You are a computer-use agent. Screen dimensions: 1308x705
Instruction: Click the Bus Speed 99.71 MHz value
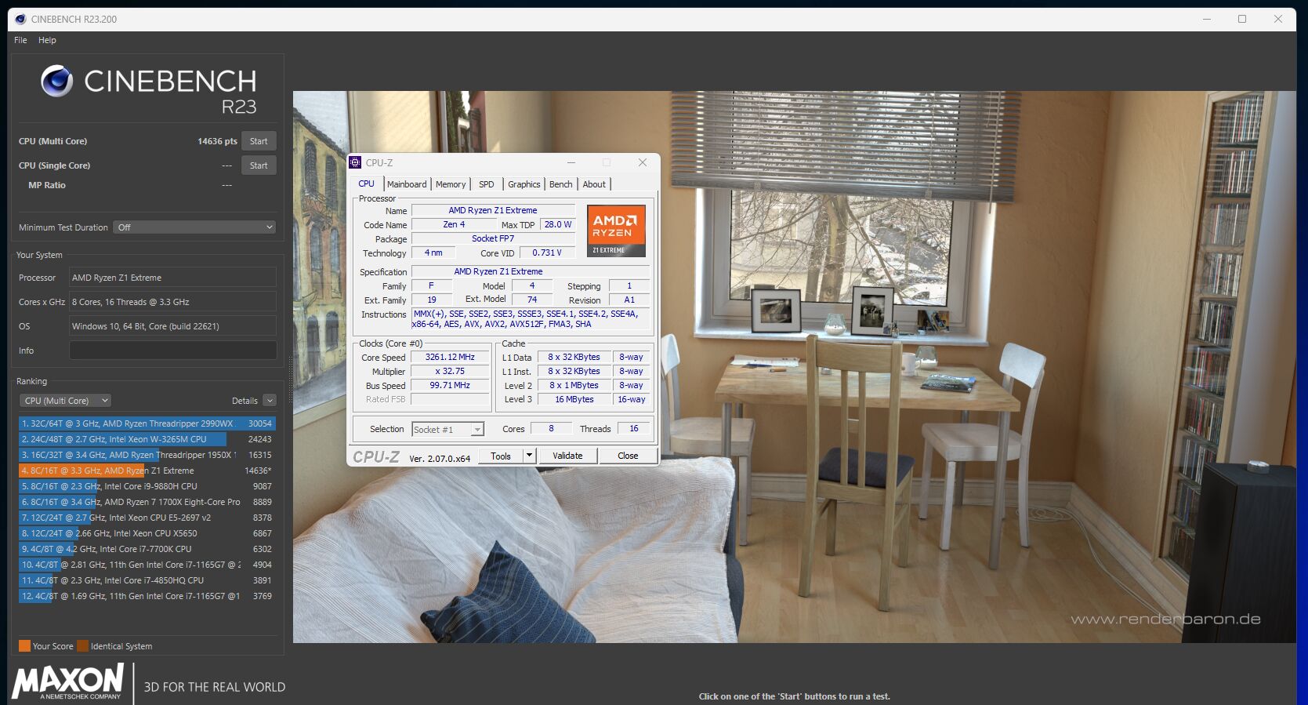coord(451,385)
